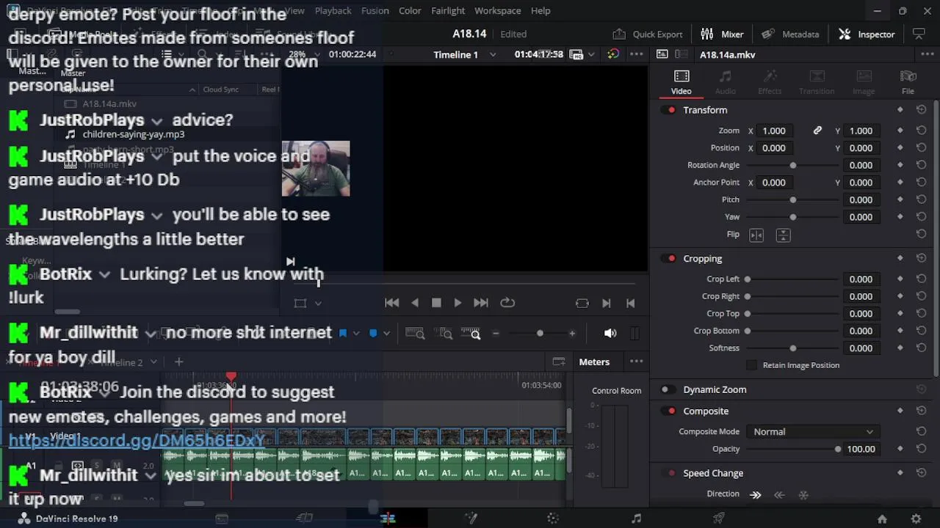This screenshot has width=940, height=528.
Task: Click the Quick Export button
Action: (648, 34)
